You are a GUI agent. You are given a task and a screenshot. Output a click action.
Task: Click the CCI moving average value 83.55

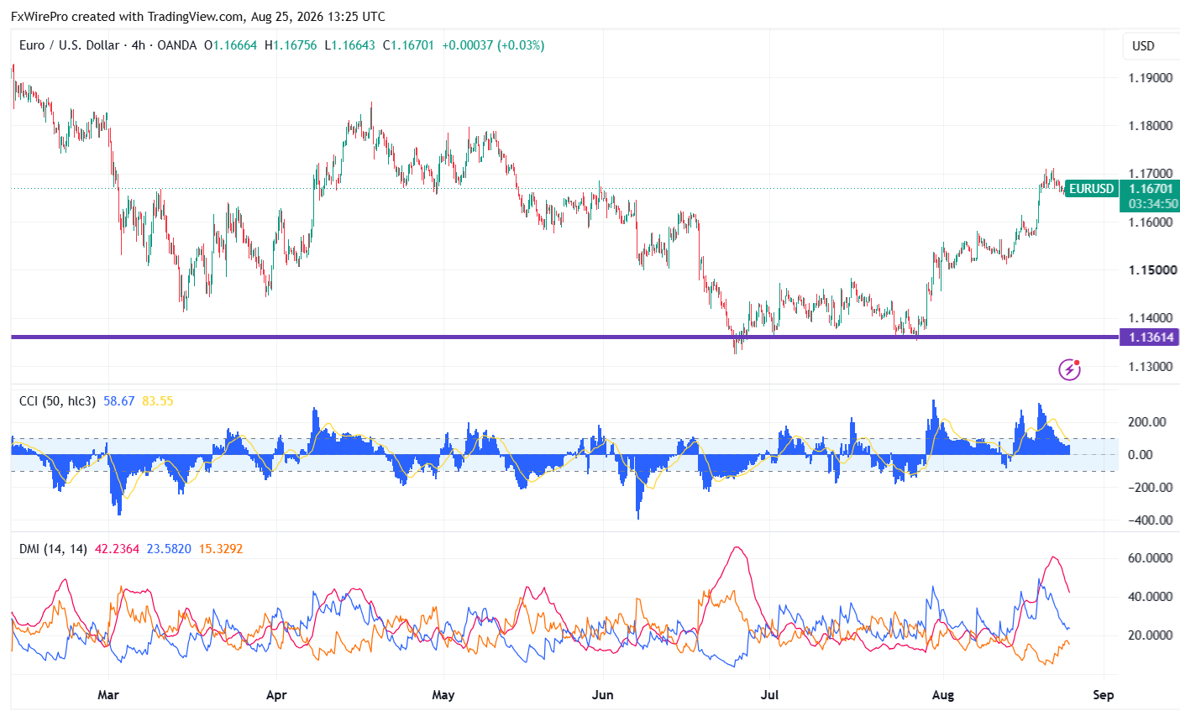coord(158,401)
